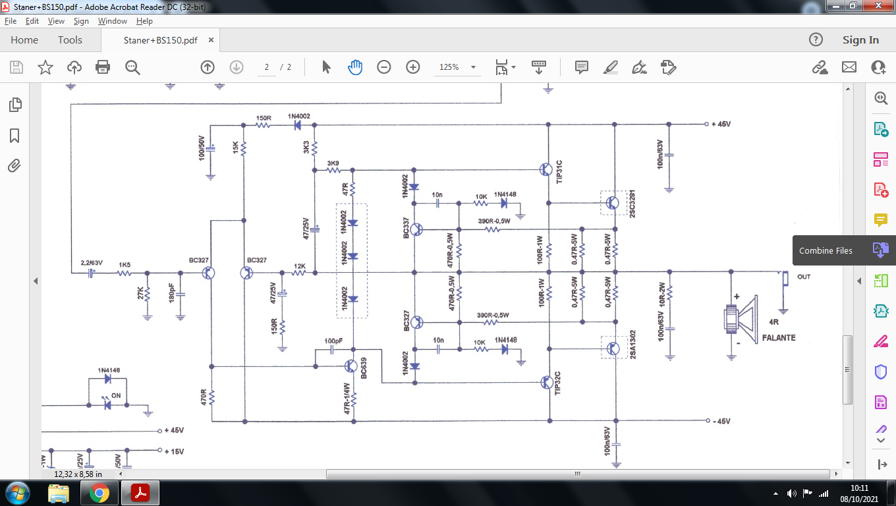Click the Windows Start button
The height and width of the screenshot is (506, 896).
click(16, 493)
